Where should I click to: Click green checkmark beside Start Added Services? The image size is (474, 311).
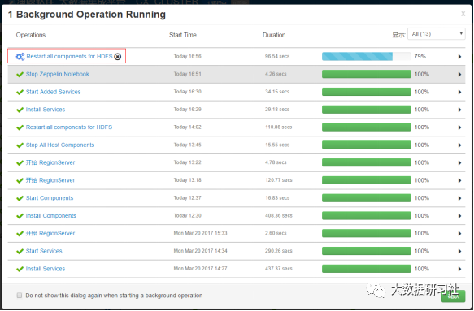pos(20,92)
